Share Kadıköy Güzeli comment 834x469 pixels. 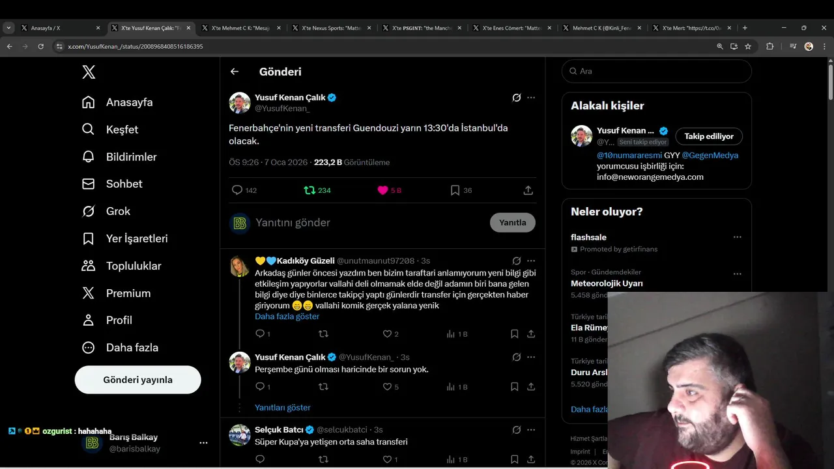(x=531, y=334)
